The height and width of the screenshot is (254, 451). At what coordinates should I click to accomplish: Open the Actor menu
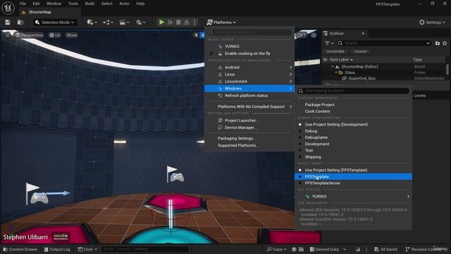[124, 4]
